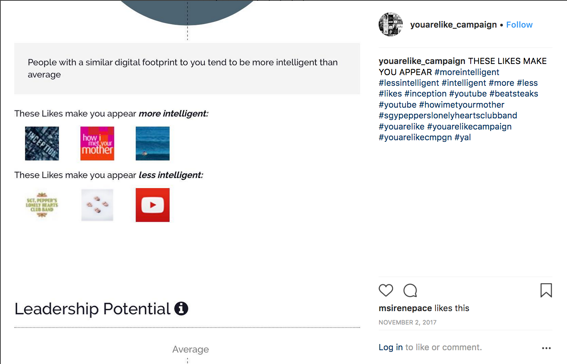Click the white album cover thumbnail

coord(97,205)
